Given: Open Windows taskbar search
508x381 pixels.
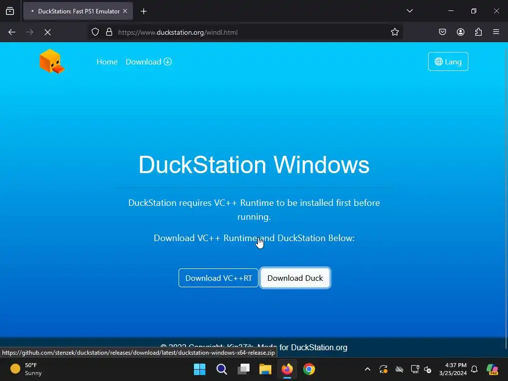Looking at the screenshot, I should coord(222,369).
